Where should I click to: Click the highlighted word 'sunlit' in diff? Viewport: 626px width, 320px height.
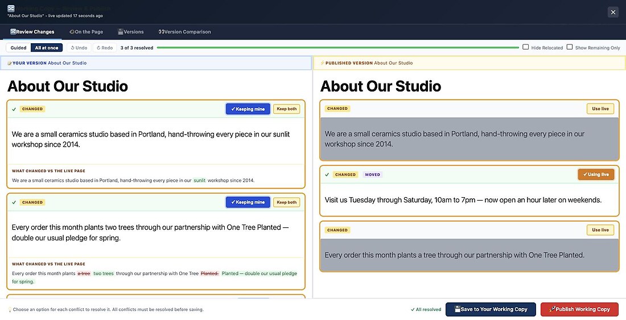click(x=199, y=181)
